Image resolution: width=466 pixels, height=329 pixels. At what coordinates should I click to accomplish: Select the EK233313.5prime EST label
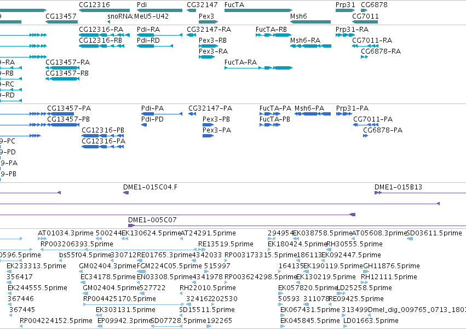click(x=36, y=265)
